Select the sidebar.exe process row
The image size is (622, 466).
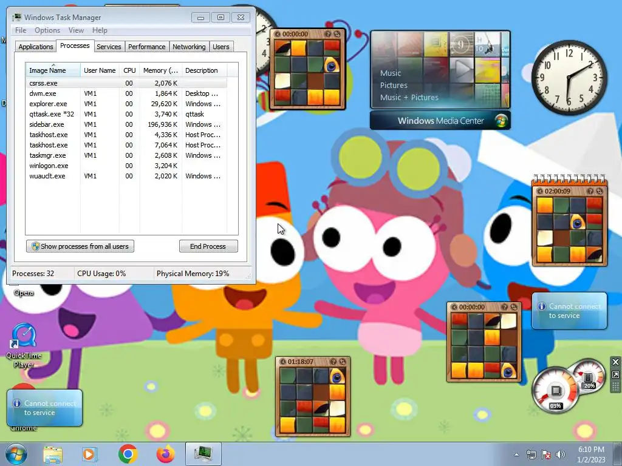(126, 124)
